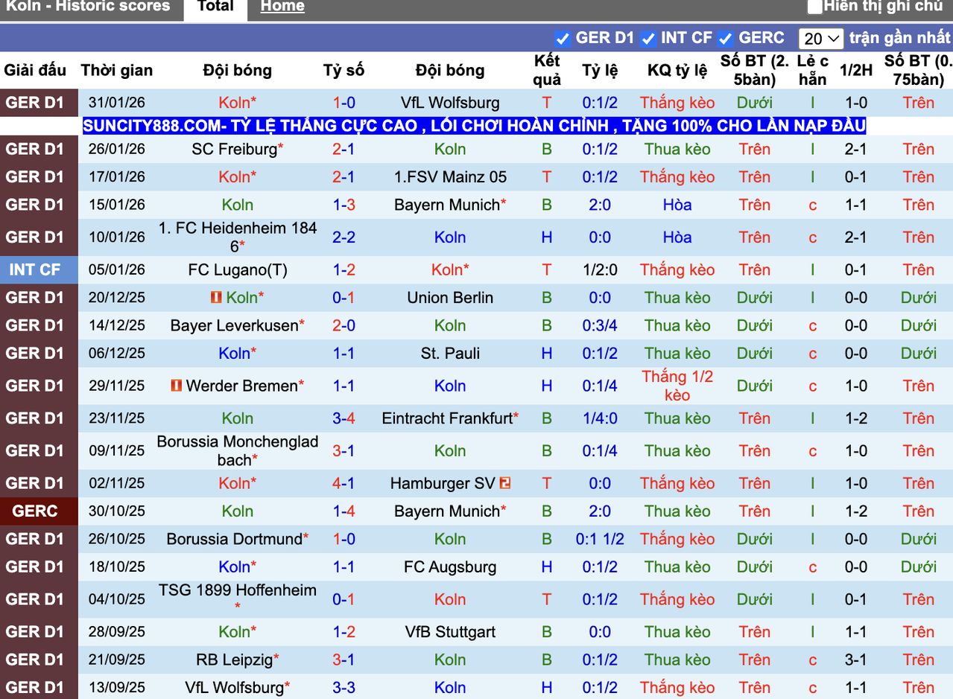Open 1. FC Heidenheim 1846 team link
The width and height of the screenshot is (953, 699).
[x=238, y=237]
